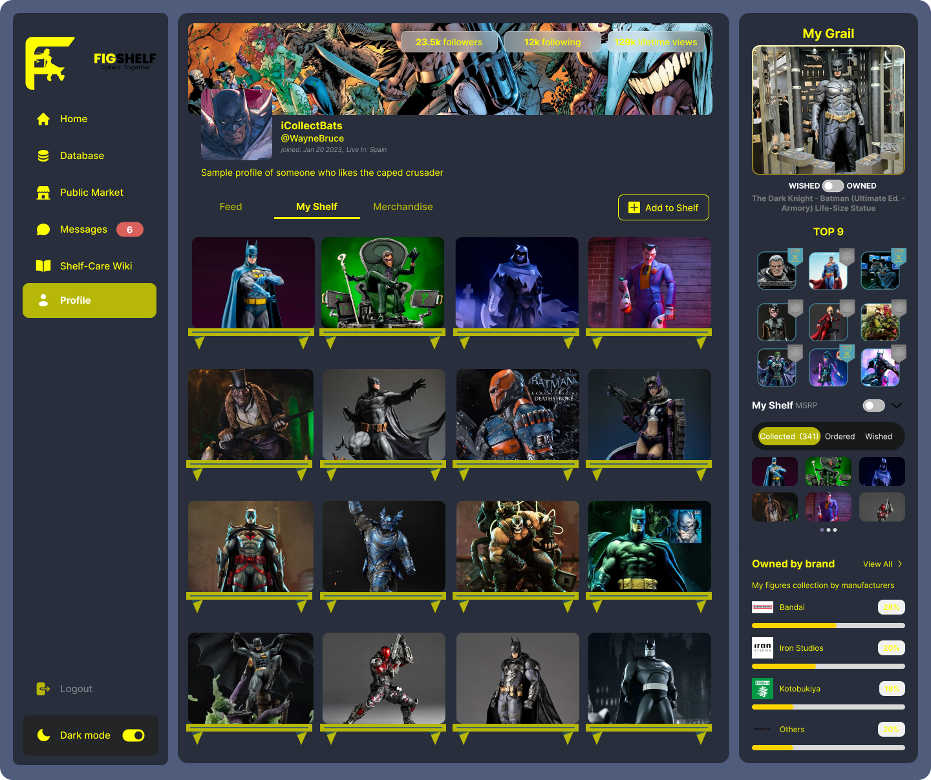Enable the MSRP toggle beside My Shelf

[x=873, y=406]
